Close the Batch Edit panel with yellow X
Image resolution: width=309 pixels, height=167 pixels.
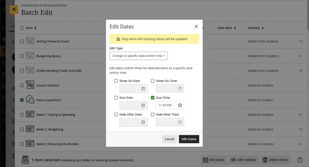[14, 9]
